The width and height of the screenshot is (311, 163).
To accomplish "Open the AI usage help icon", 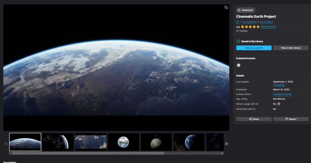I will pyautogui.click(x=279, y=104).
